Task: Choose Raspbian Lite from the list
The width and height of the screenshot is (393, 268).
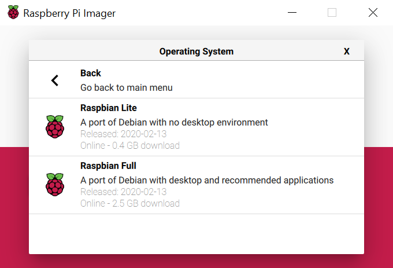Action: coord(196,127)
